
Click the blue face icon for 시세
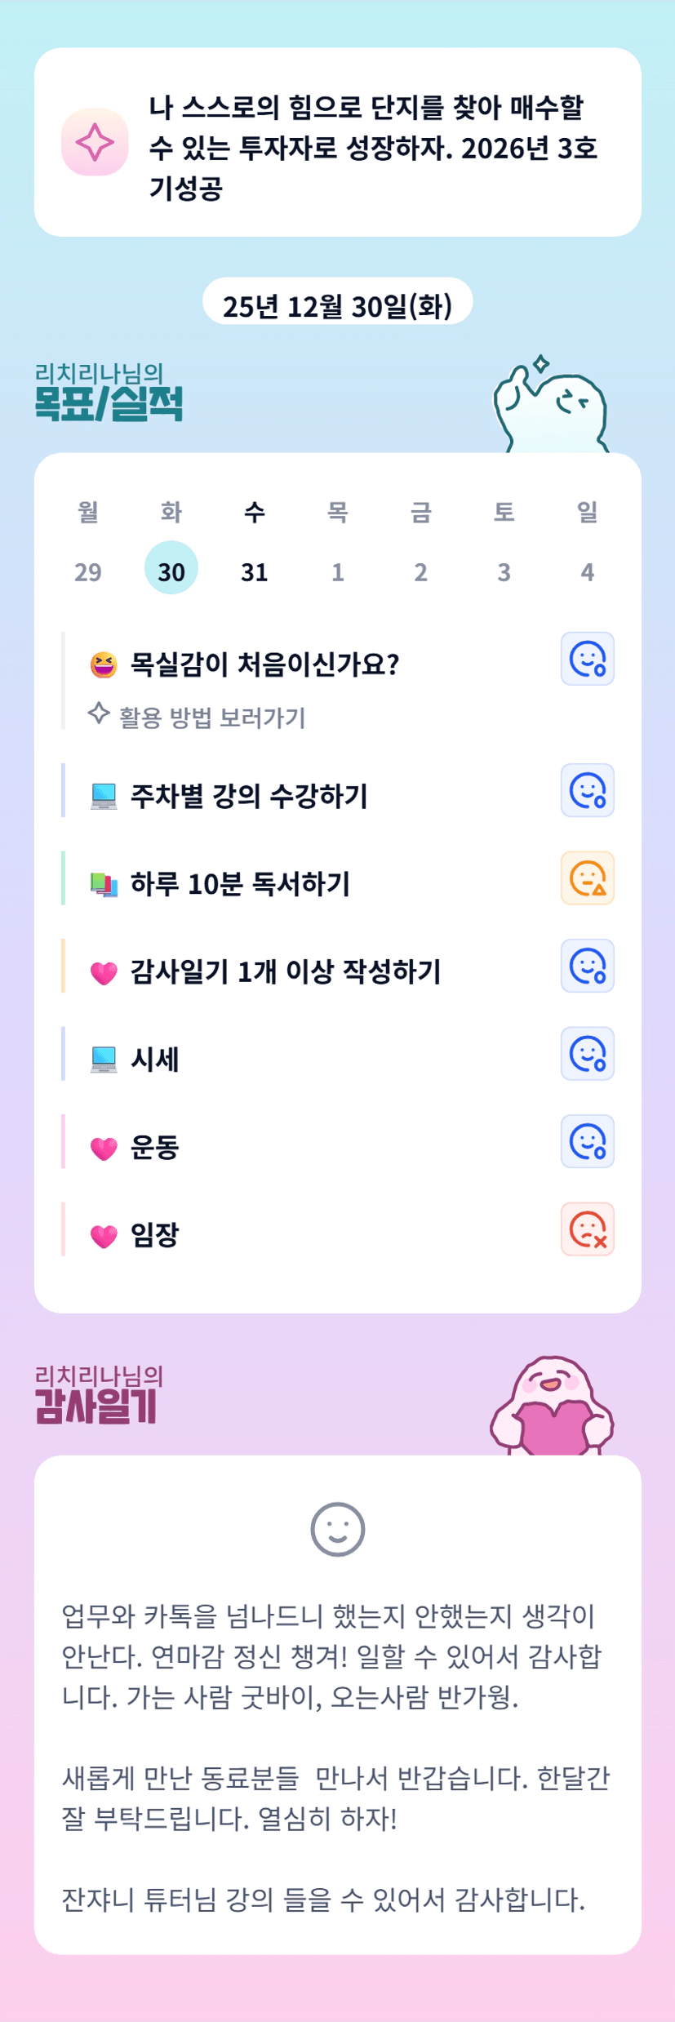coord(587,1054)
